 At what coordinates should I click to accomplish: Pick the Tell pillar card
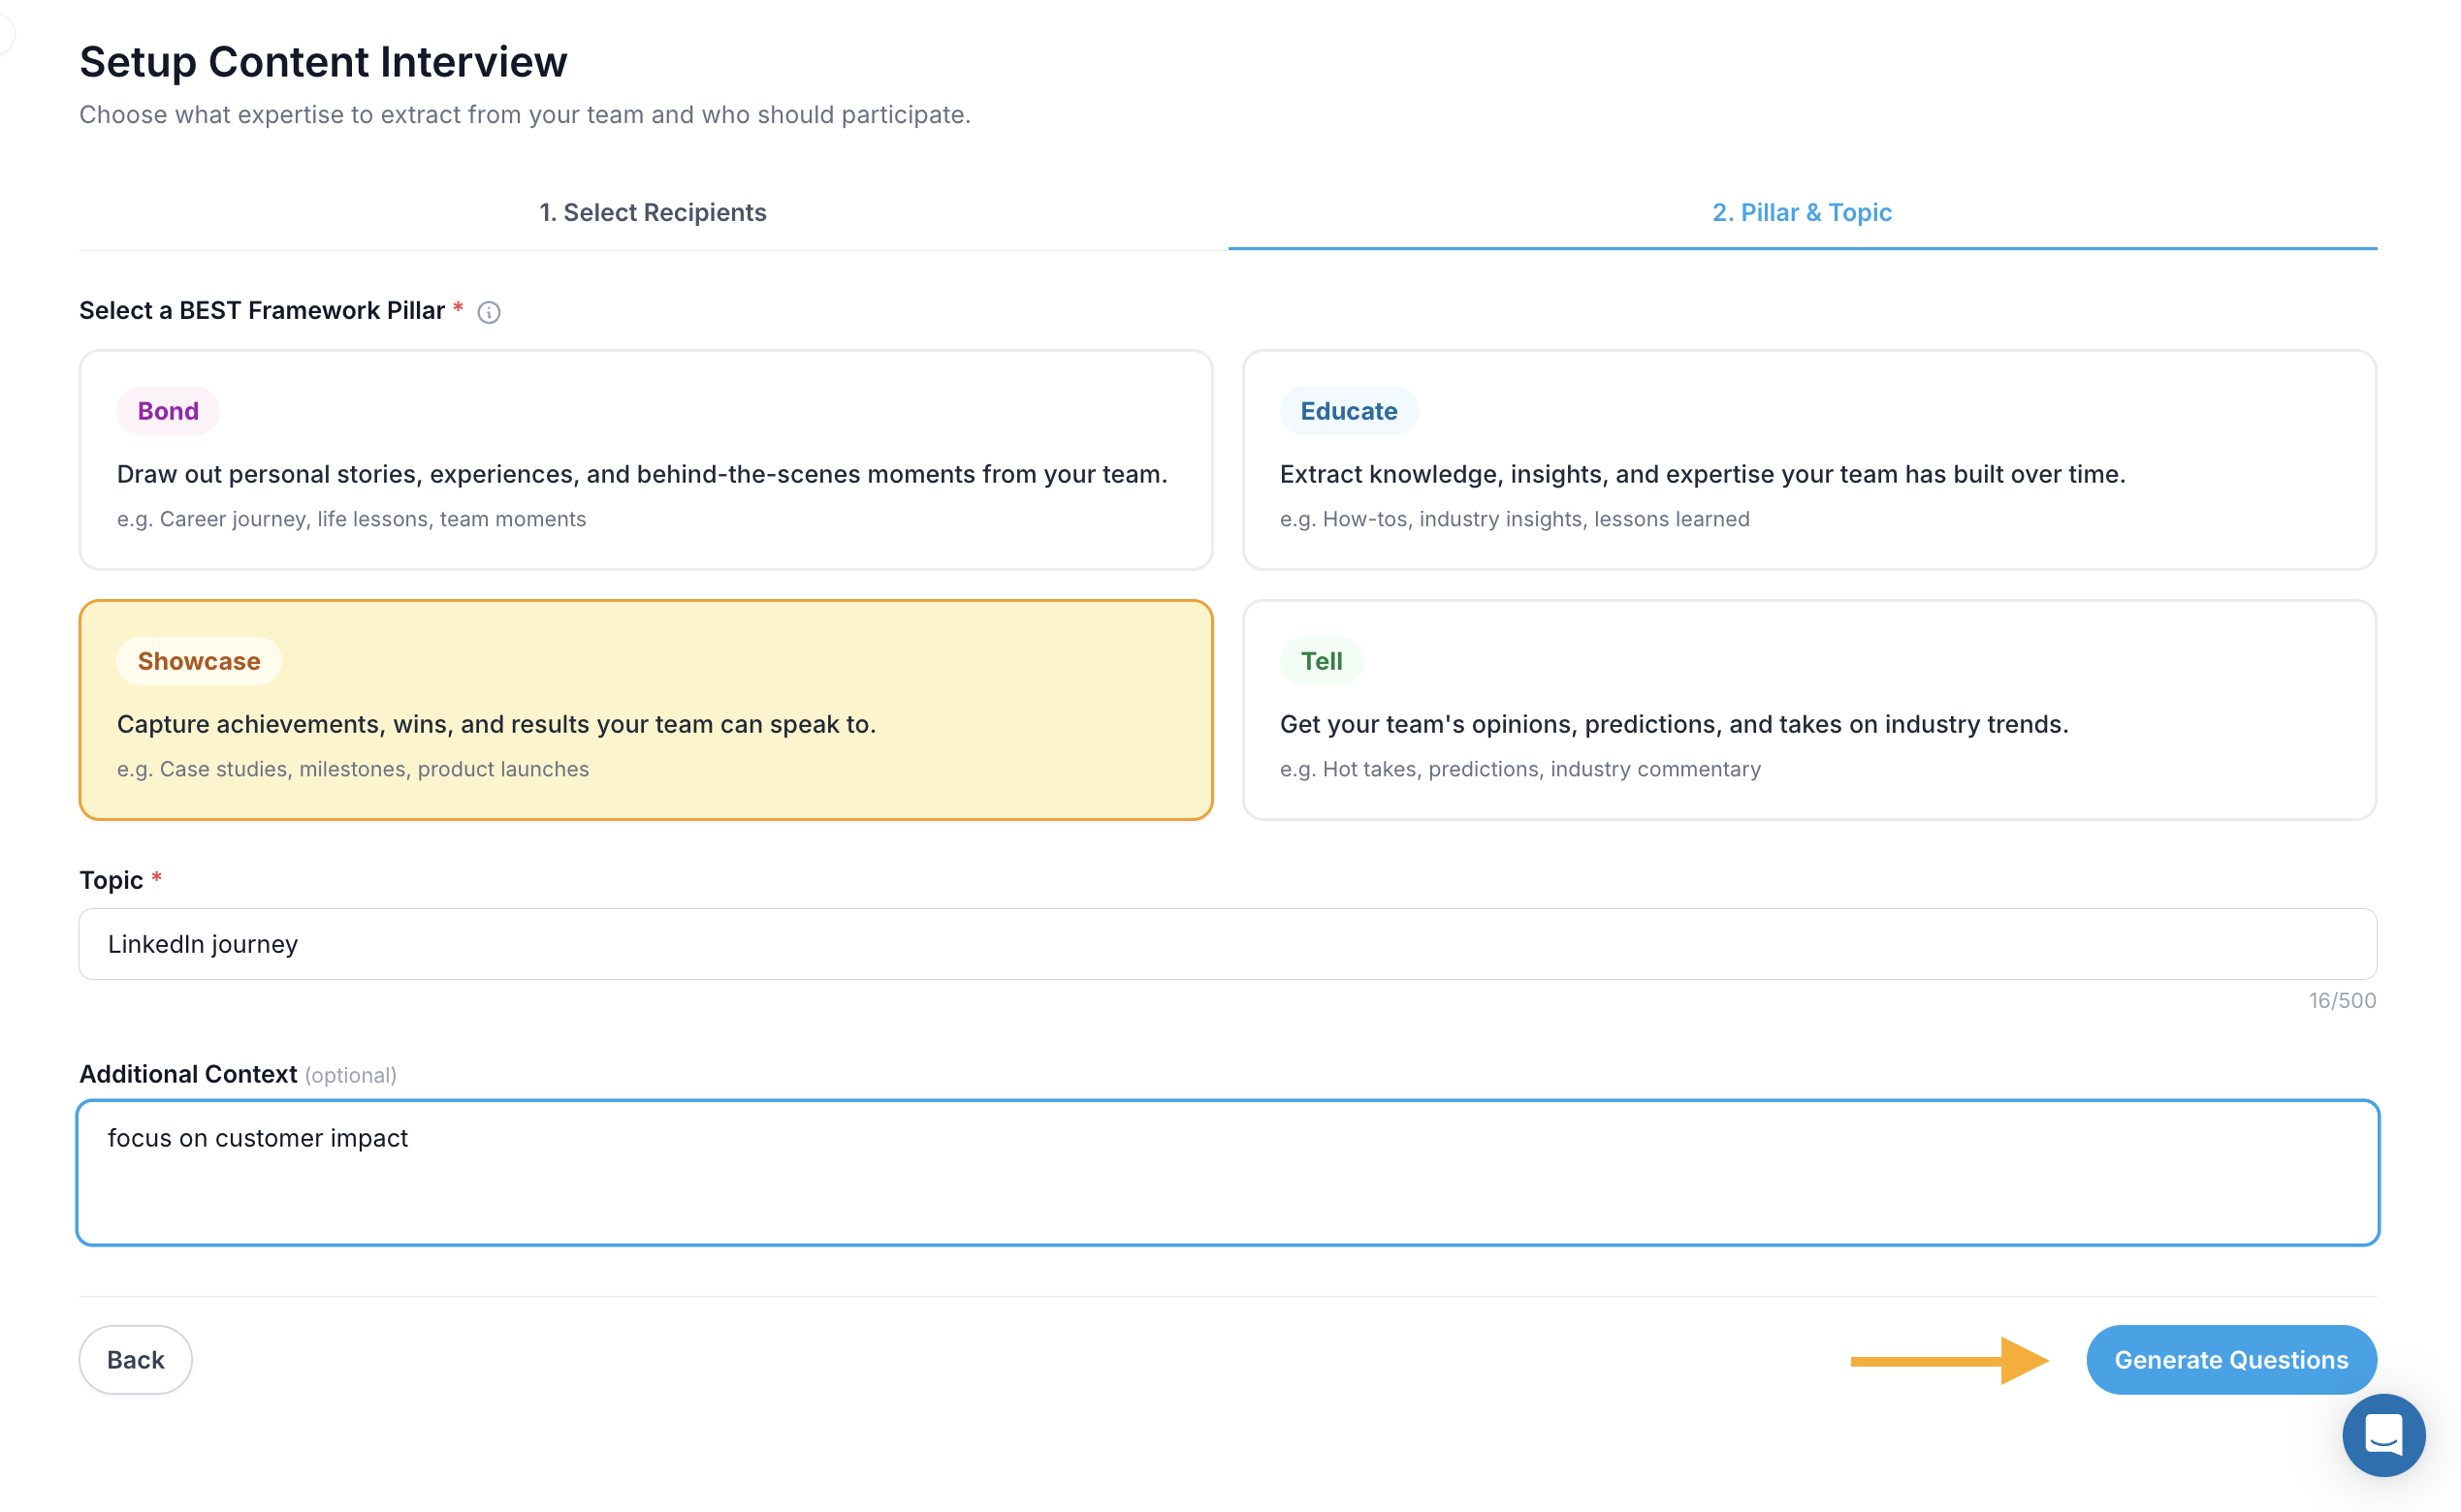(1807, 709)
